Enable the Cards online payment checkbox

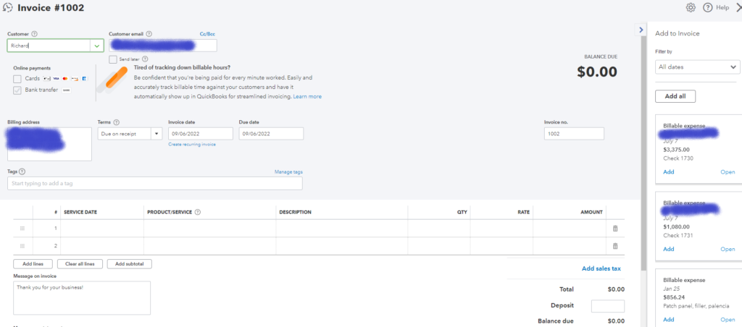point(17,78)
